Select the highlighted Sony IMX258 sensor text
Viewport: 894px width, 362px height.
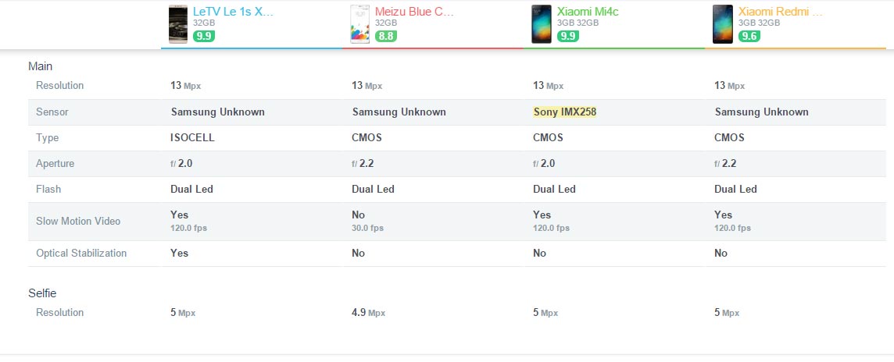[x=564, y=112]
